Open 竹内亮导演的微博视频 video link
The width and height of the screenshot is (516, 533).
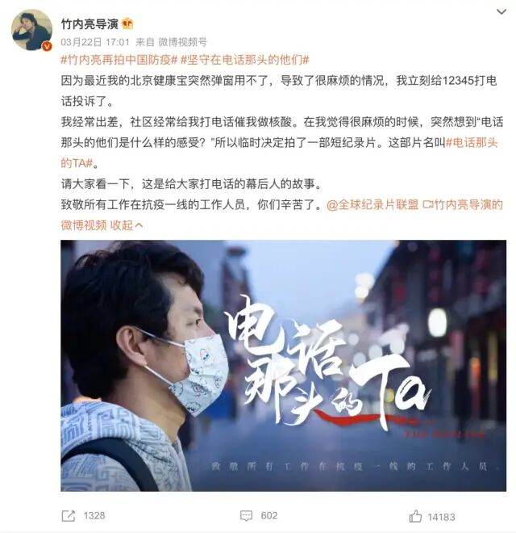tap(281, 215)
